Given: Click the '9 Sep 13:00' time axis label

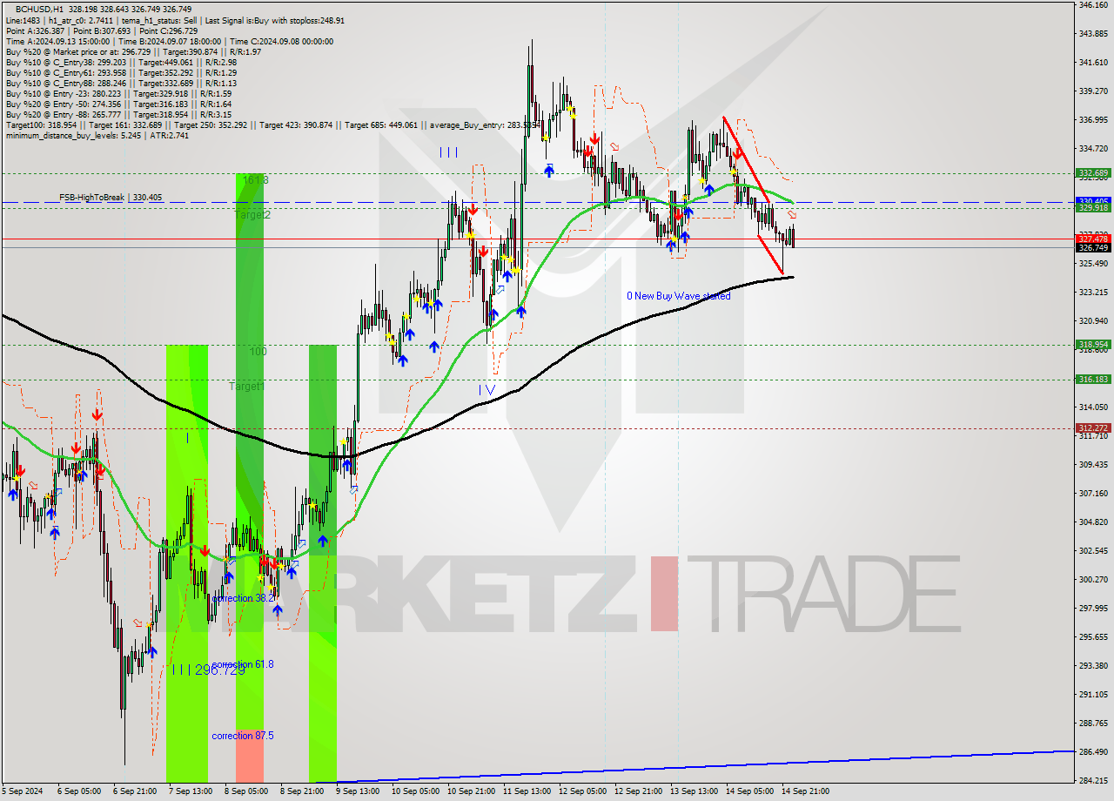Looking at the screenshot, I should 357,791.
